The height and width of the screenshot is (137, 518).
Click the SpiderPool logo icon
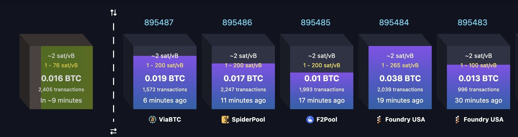[225, 119]
